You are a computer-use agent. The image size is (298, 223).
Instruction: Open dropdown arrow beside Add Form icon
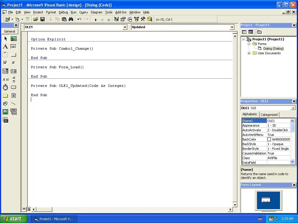[22, 19]
